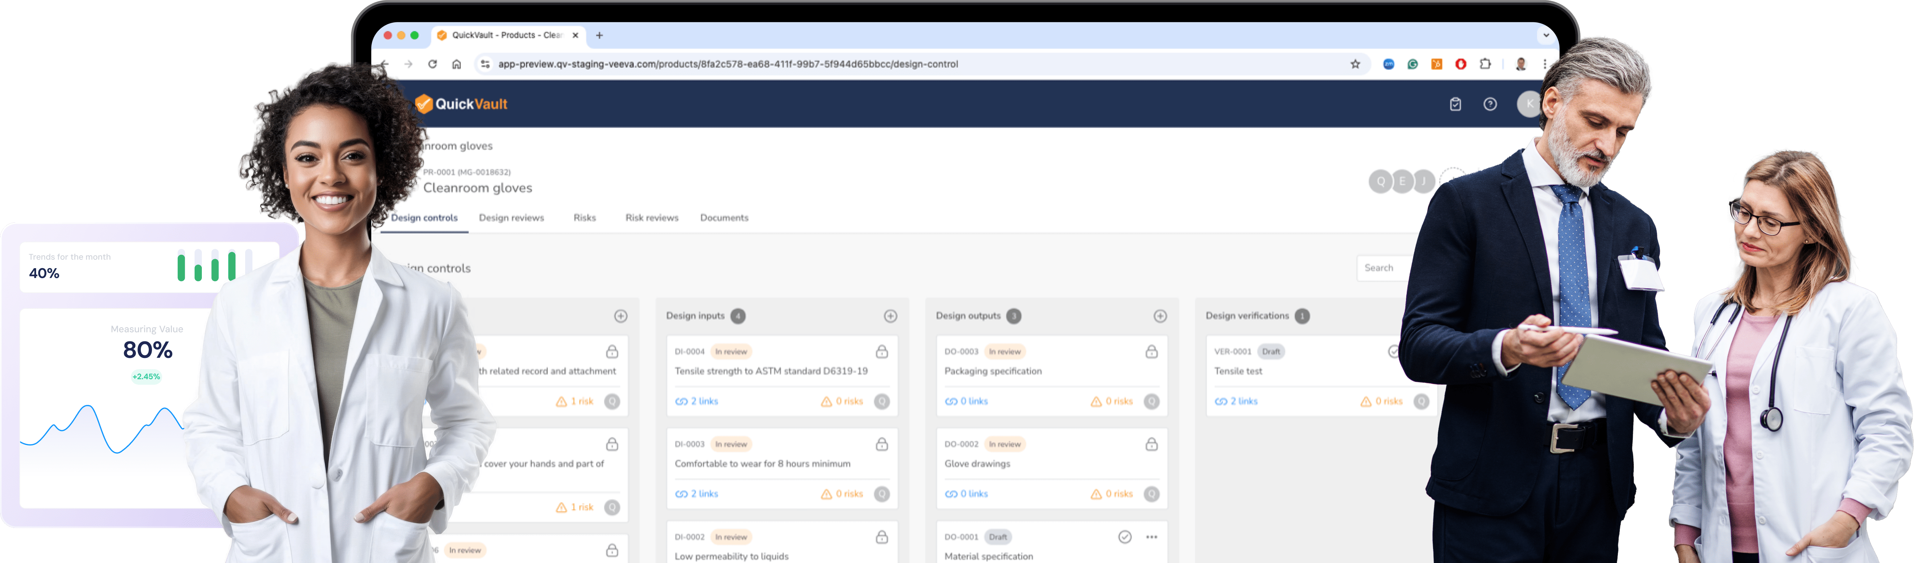The image size is (1914, 563).
Task: Click the Q member avatar
Action: (1380, 181)
